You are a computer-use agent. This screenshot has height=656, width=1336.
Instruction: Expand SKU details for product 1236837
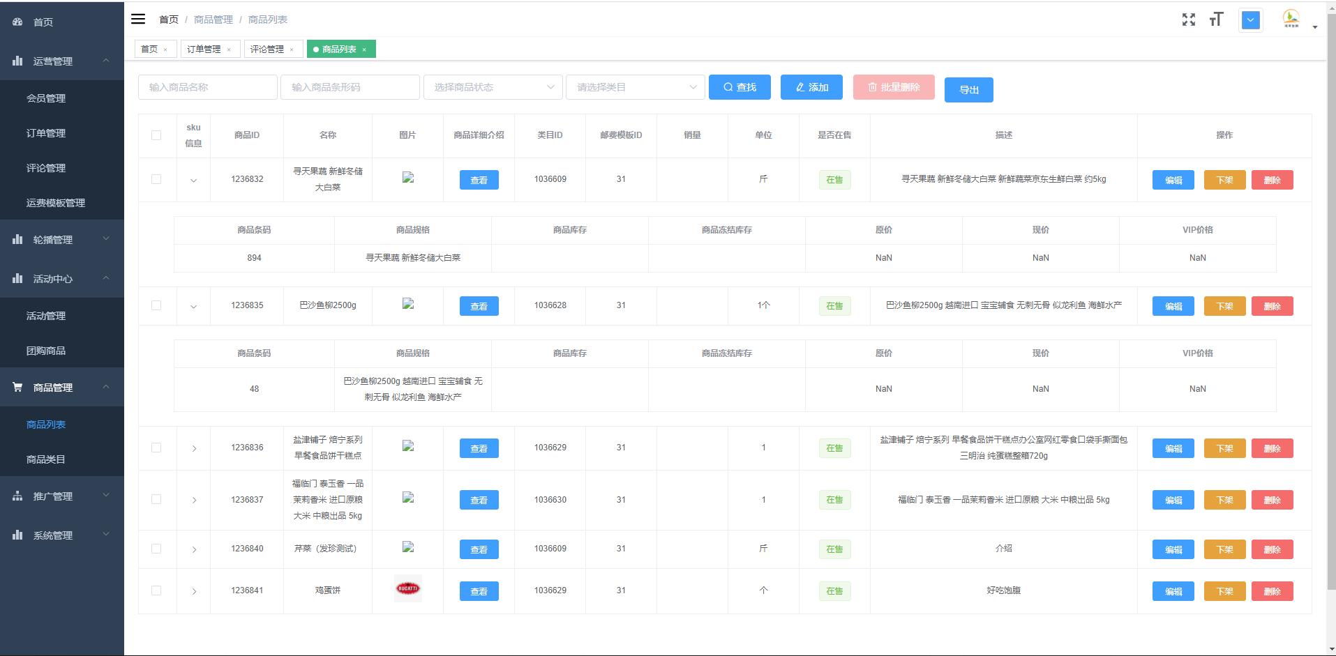coord(194,500)
